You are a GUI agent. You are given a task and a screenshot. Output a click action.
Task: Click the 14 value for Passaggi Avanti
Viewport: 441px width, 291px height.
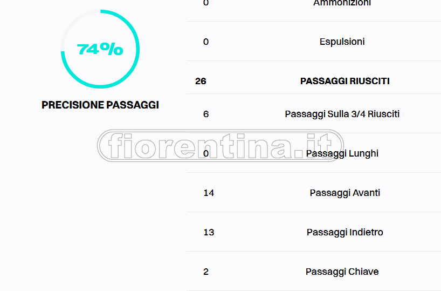209,193
